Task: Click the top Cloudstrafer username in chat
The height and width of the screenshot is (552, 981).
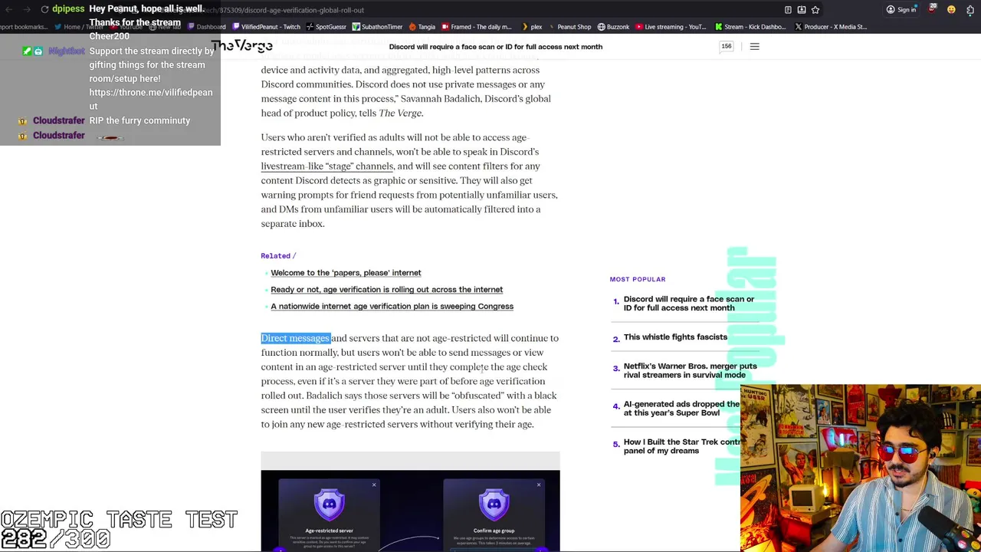Action: 58,120
